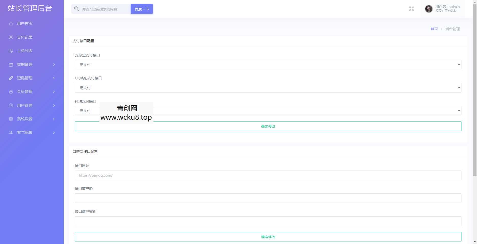The image size is (477, 244).
Task: Click the admin user avatar
Action: (x=429, y=9)
